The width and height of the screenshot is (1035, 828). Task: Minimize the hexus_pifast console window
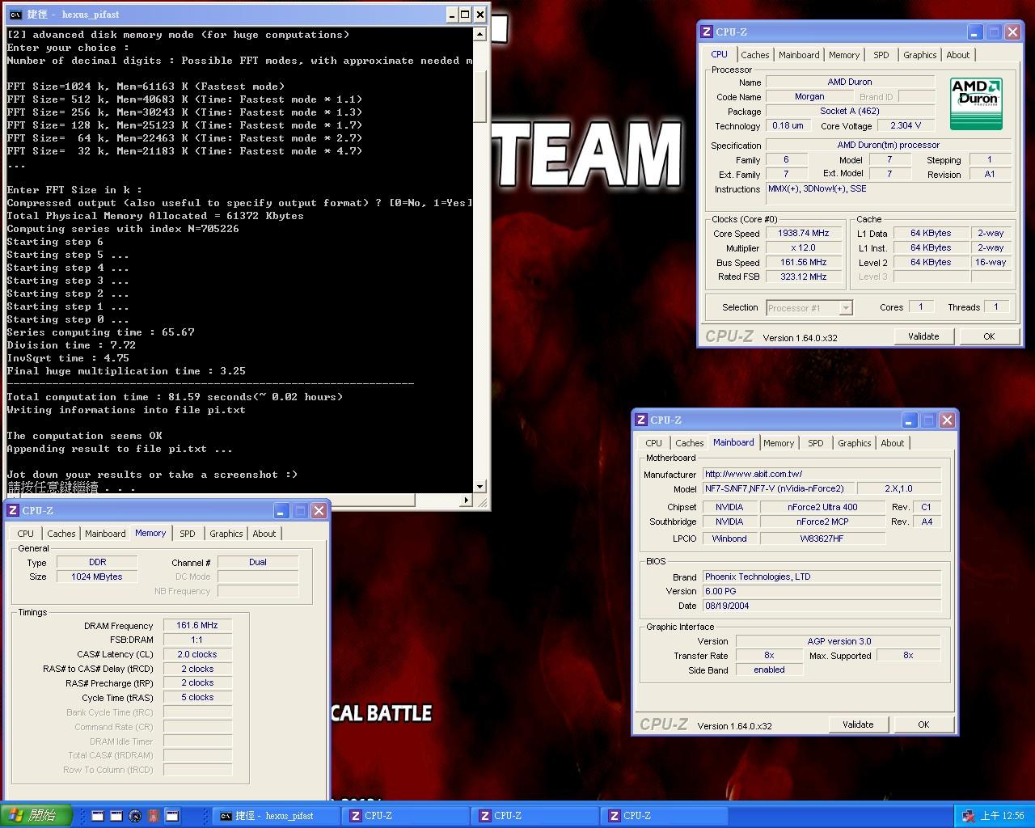click(x=451, y=15)
